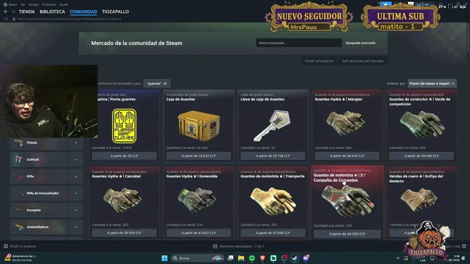Open Guantes de motorista Transporte thumbnail
The image size is (470, 264).
click(273, 201)
